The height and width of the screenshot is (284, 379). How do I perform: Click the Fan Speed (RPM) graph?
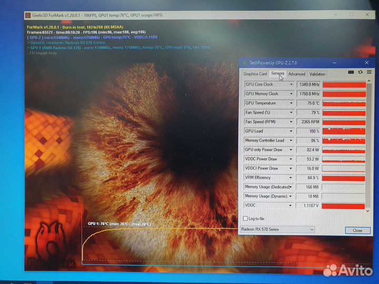344,122
